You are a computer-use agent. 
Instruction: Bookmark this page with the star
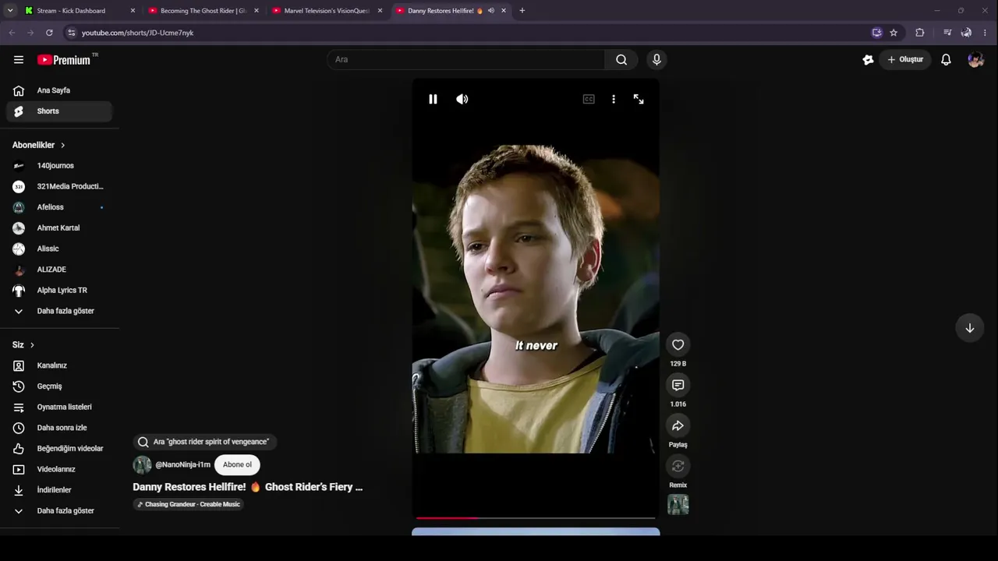click(894, 33)
